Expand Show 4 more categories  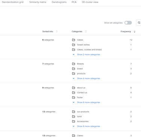pos(88,79)
